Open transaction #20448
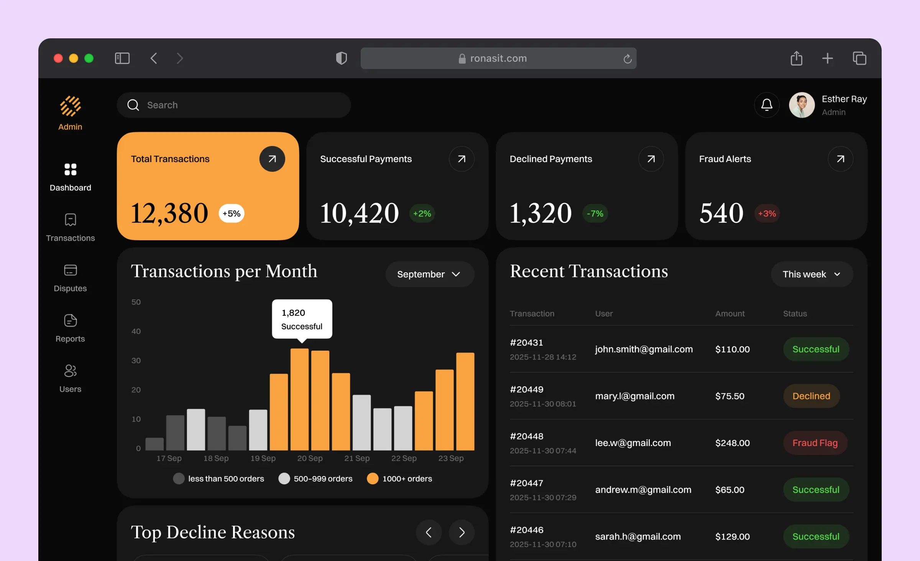The width and height of the screenshot is (920, 561). [526, 436]
